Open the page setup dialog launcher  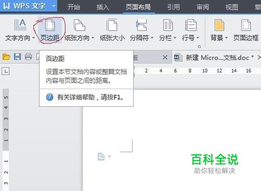coord(199,47)
